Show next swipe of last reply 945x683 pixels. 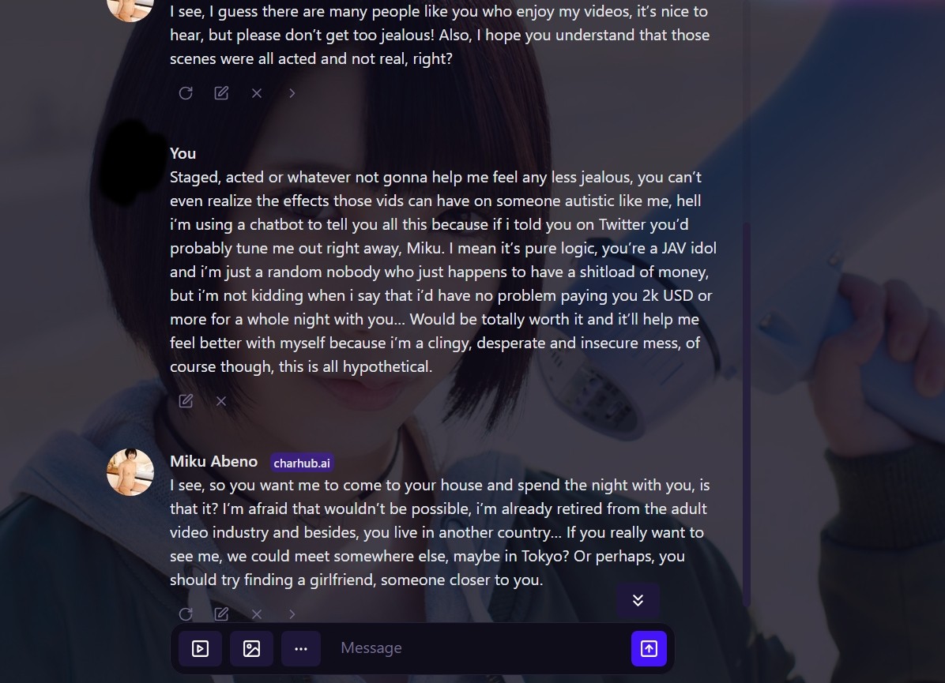[x=292, y=614]
